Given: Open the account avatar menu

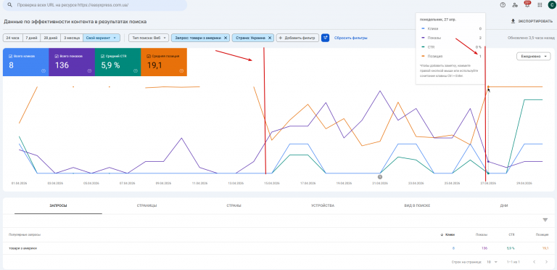Looking at the screenshot, I should tap(552, 5).
